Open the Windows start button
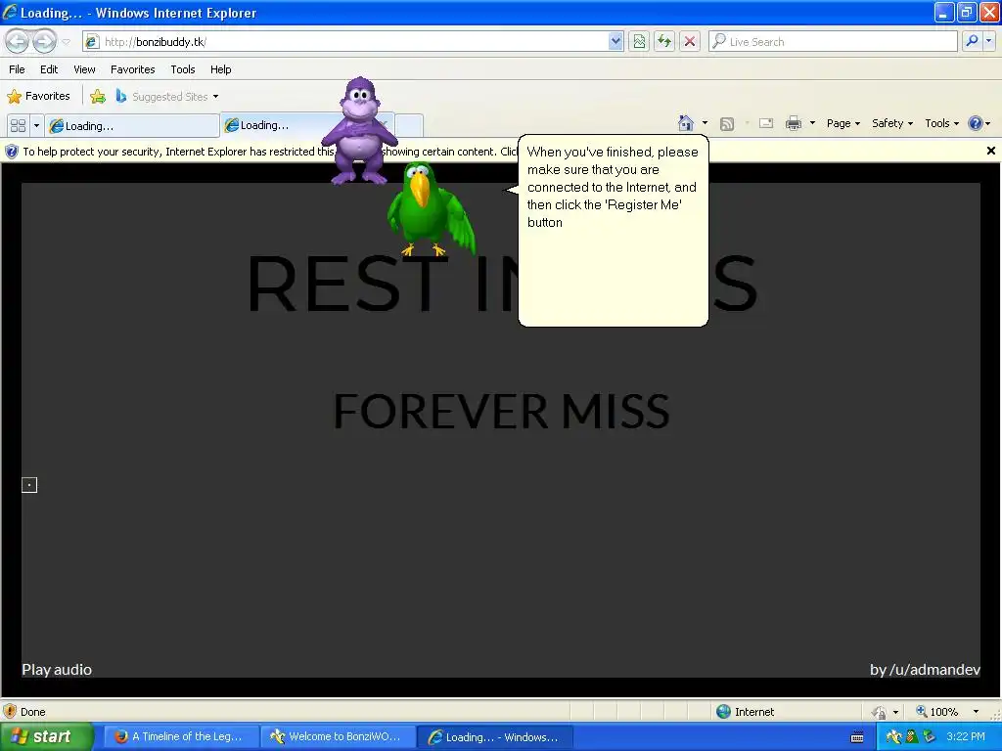Screen dimensions: 1002x751 pos(46,736)
